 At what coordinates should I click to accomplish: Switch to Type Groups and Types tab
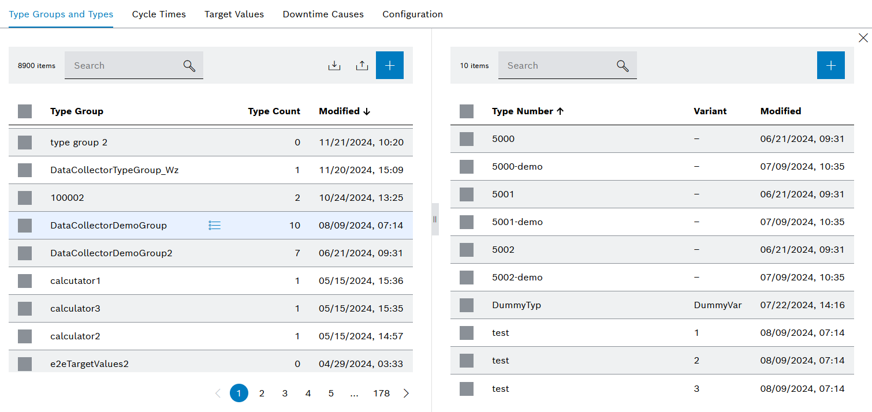point(61,14)
